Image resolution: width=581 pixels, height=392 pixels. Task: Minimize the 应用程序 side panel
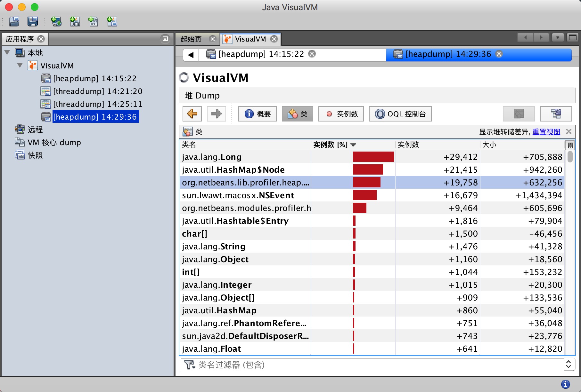[165, 39]
